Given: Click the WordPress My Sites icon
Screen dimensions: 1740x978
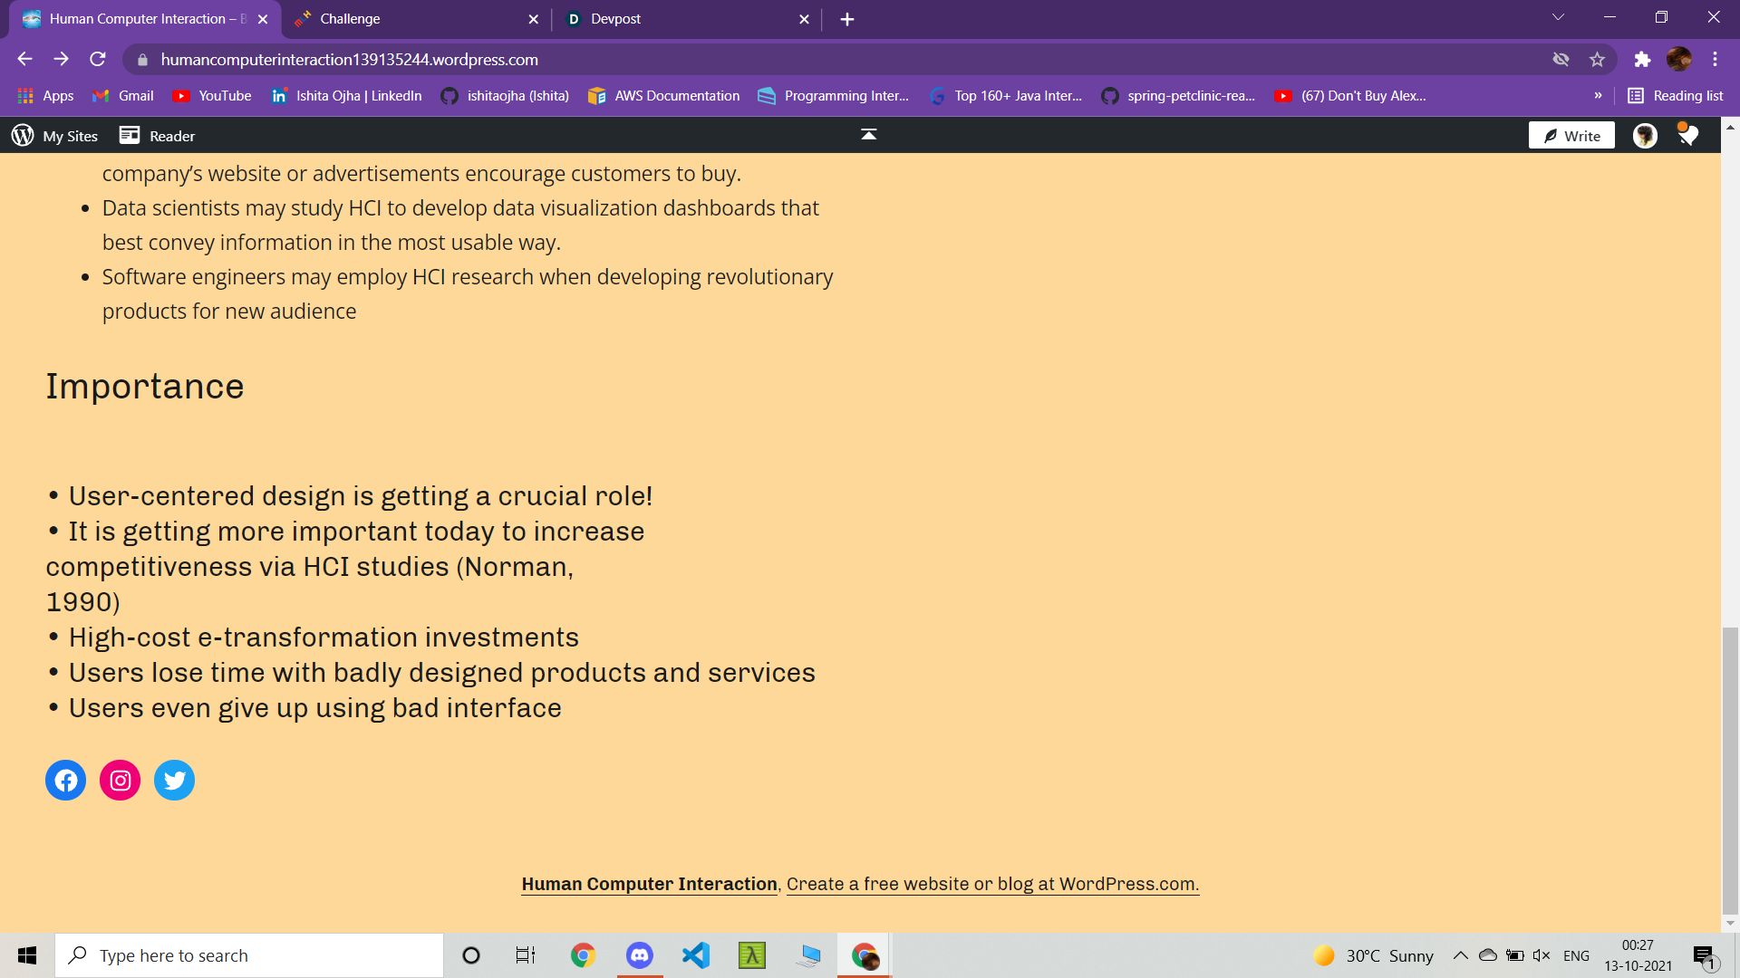Looking at the screenshot, I should pyautogui.click(x=23, y=136).
